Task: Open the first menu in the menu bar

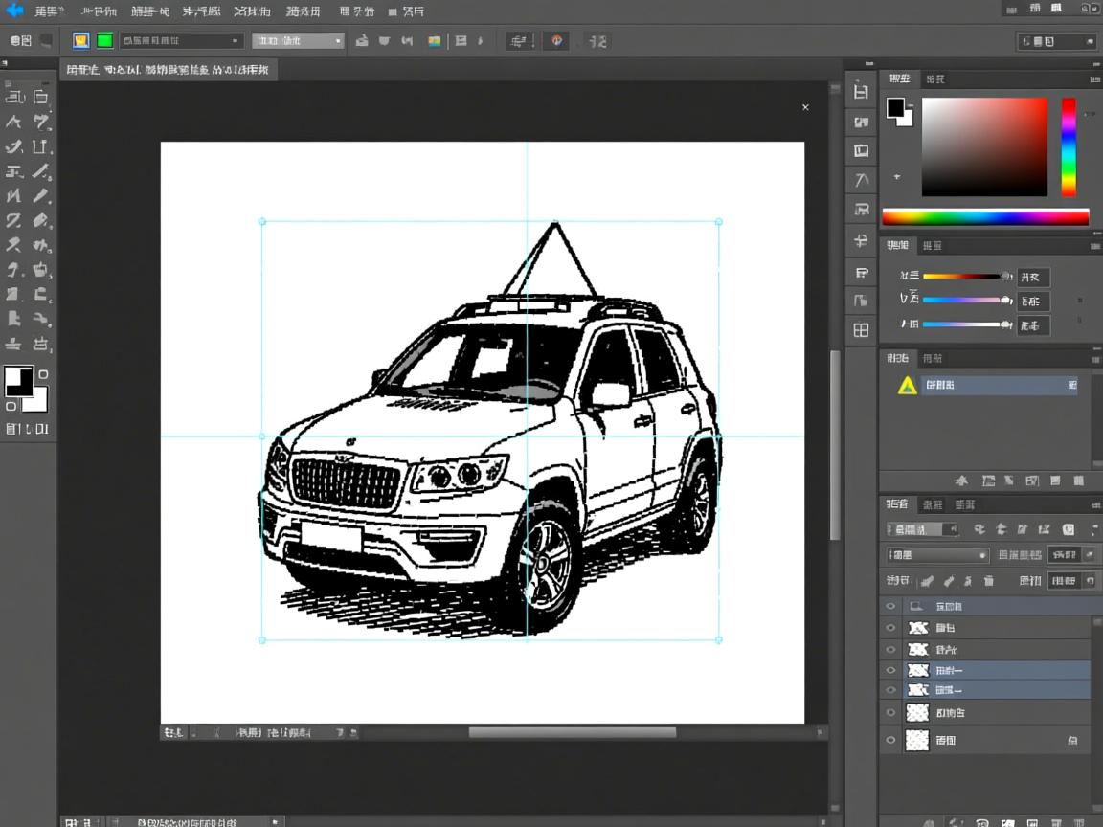Action: point(48,11)
